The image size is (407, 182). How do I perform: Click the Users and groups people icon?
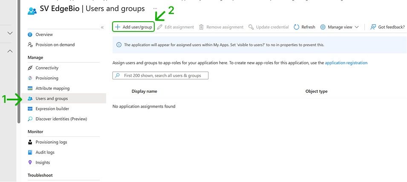30,98
